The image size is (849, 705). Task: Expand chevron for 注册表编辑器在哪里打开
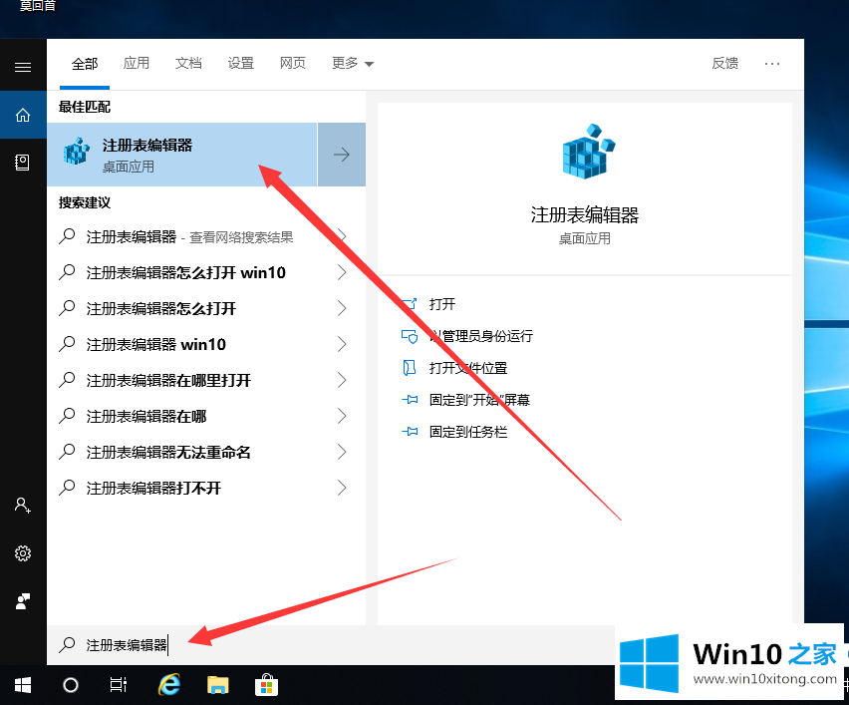(x=342, y=380)
